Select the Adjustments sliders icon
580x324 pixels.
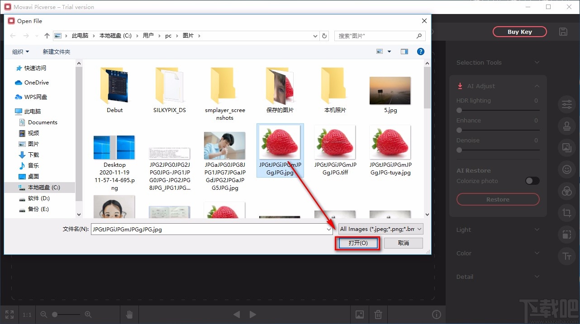[x=567, y=104]
